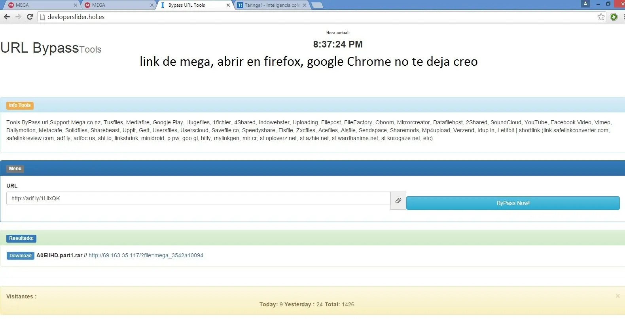Click the 'Hora actual:' label
625x319 pixels.
point(338,33)
